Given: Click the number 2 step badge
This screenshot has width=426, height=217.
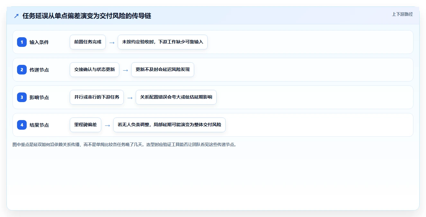Looking at the screenshot, I should 22,70.
